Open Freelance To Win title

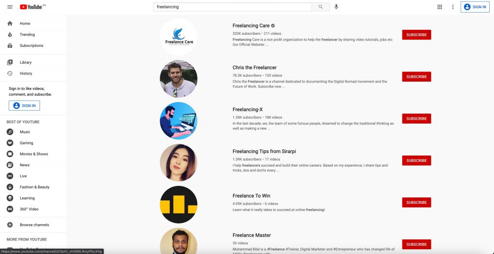(x=251, y=196)
